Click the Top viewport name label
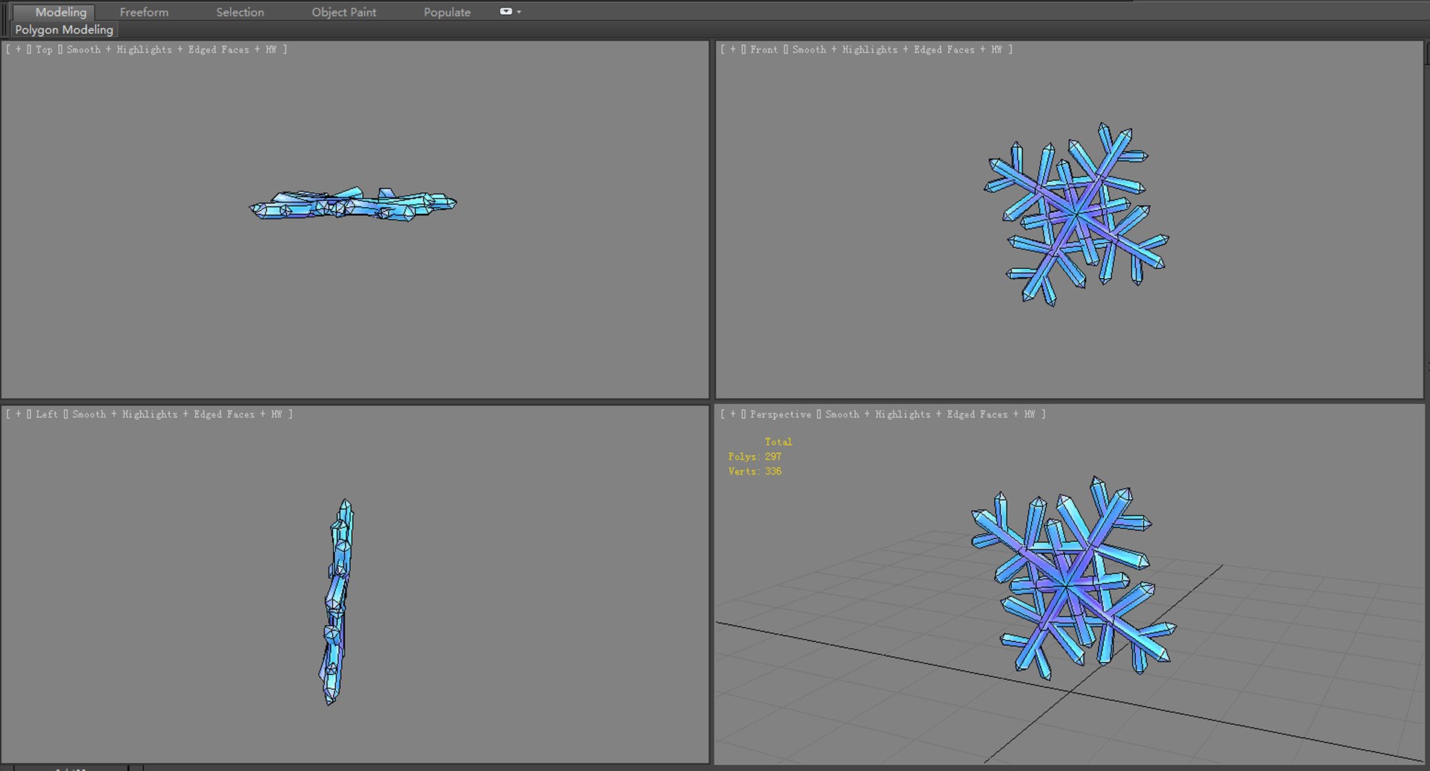 [44, 50]
